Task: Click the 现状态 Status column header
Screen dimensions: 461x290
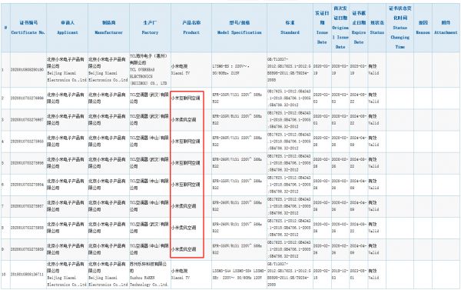Action: (x=377, y=28)
